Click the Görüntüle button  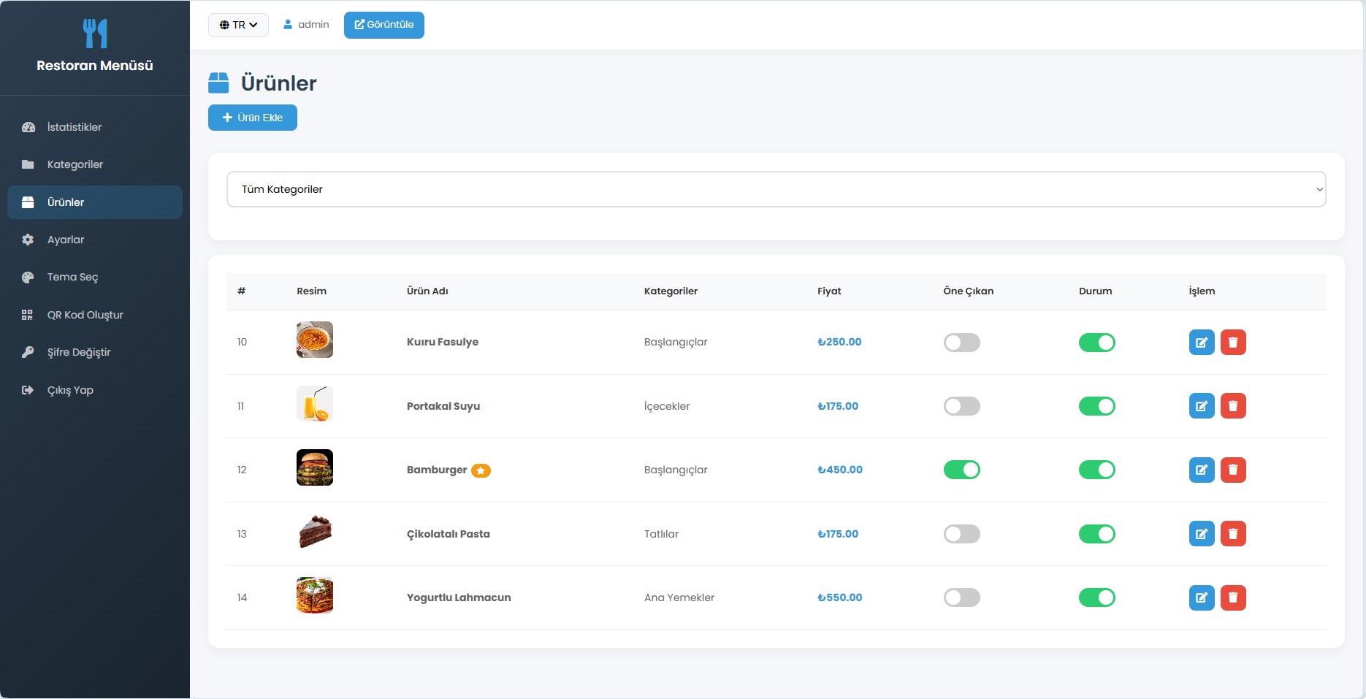[384, 25]
